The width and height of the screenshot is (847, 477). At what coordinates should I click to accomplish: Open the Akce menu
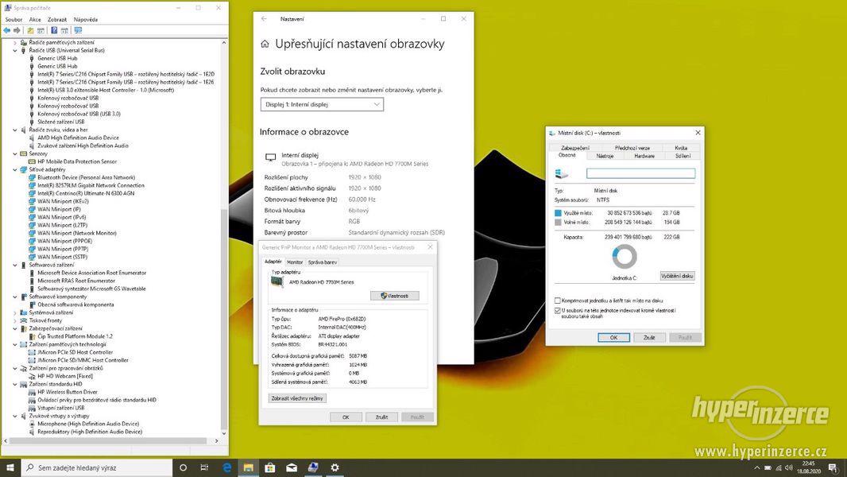point(35,19)
